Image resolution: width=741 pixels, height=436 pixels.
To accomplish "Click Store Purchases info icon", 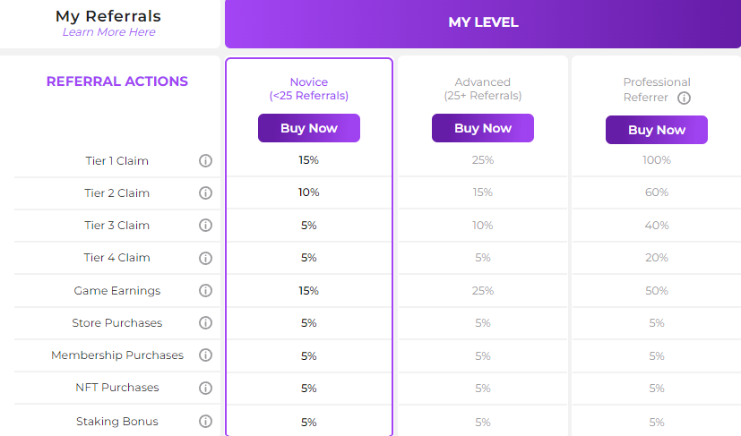I will [205, 322].
